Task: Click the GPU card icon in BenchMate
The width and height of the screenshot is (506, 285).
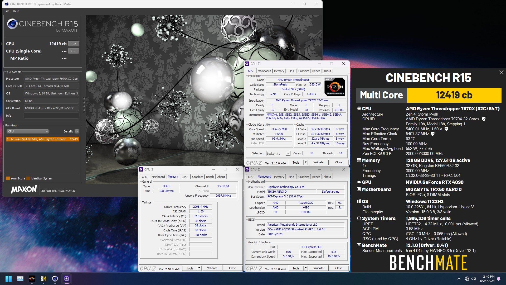Action: pos(359,182)
